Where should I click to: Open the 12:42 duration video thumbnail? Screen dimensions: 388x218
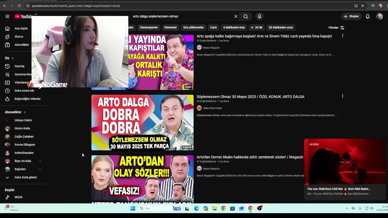(161, 62)
